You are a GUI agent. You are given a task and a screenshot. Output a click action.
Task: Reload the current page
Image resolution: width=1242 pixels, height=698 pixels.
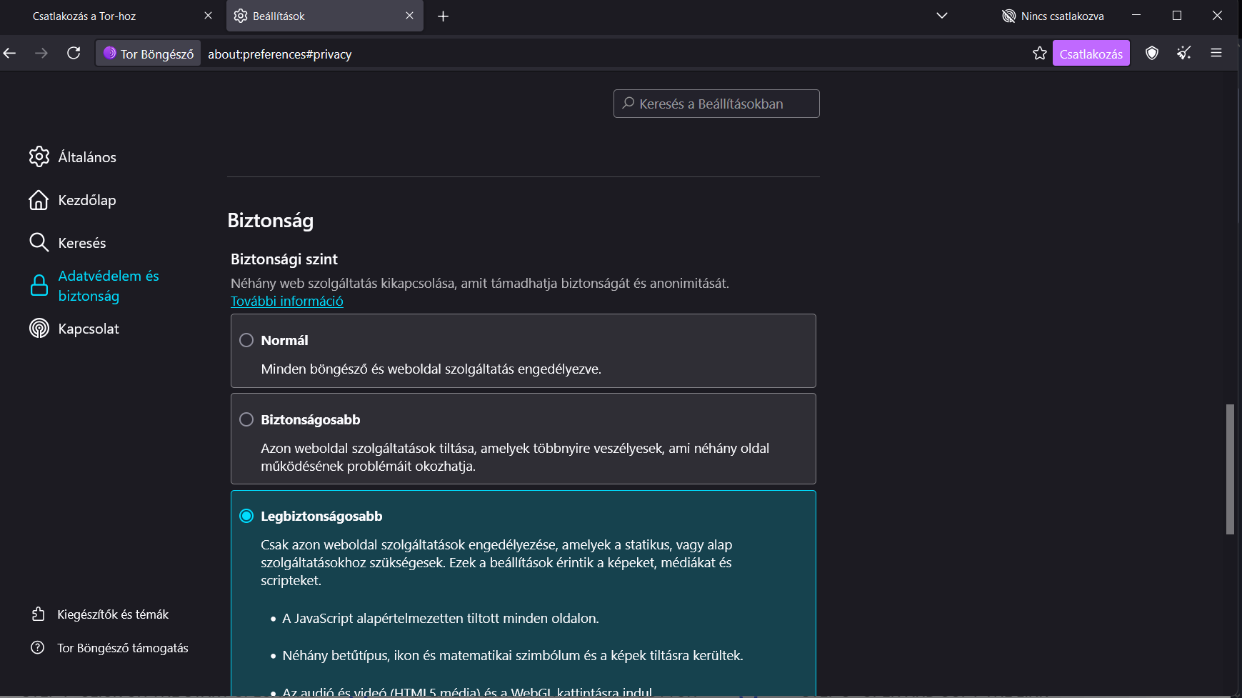[74, 54]
